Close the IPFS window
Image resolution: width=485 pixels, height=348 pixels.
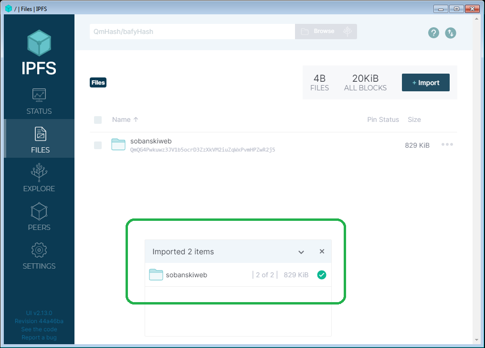pyautogui.click(x=472, y=9)
